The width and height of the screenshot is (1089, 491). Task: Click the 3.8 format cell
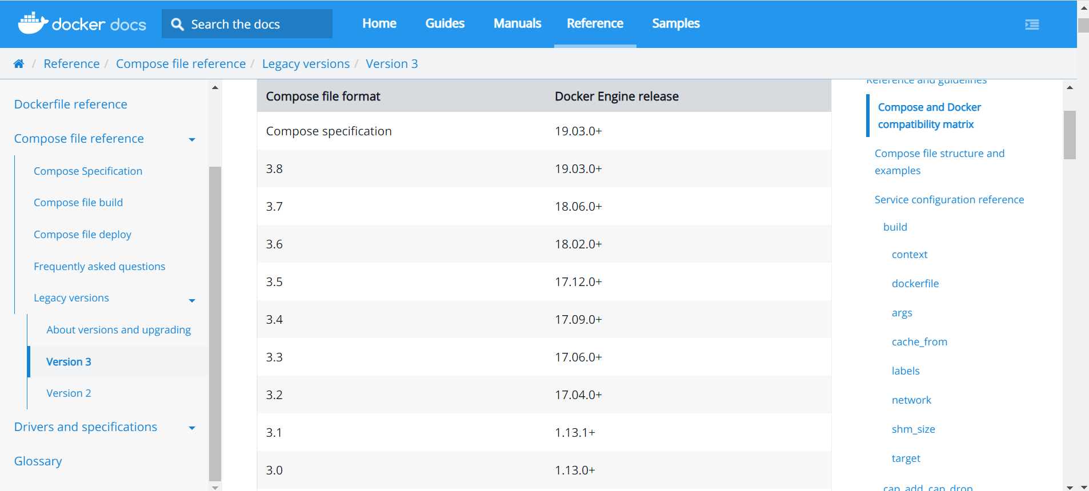[x=274, y=168]
